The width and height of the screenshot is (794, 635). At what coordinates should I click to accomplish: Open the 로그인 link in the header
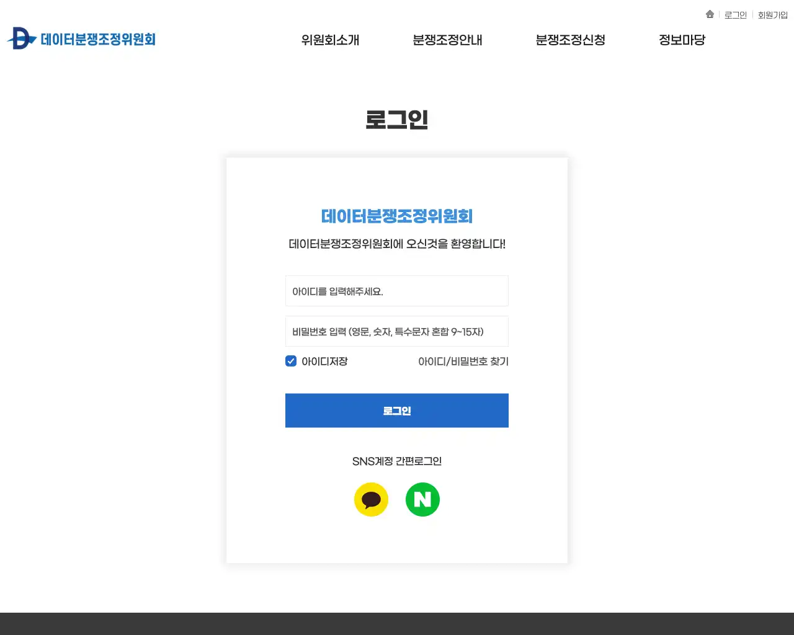pos(736,14)
